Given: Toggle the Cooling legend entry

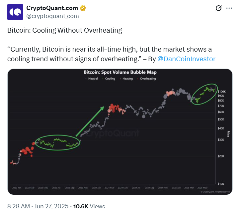Looking at the screenshot, I should click(x=109, y=79).
